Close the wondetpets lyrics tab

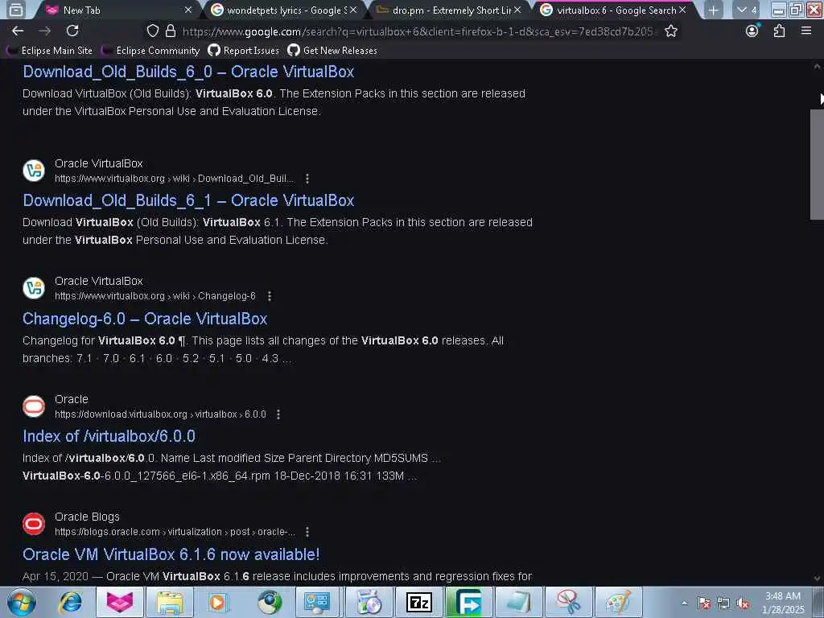click(353, 10)
